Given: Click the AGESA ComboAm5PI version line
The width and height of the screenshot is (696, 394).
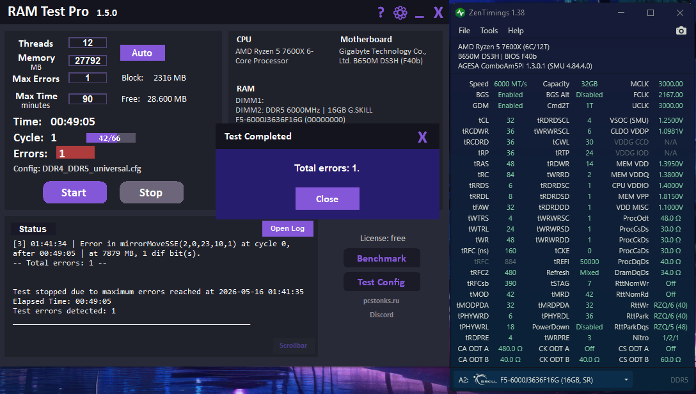Looking at the screenshot, I should (525, 66).
